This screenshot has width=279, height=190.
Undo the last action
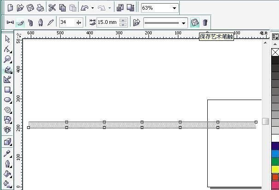point(85,8)
